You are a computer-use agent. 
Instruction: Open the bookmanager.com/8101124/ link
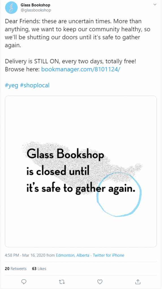coord(81,69)
